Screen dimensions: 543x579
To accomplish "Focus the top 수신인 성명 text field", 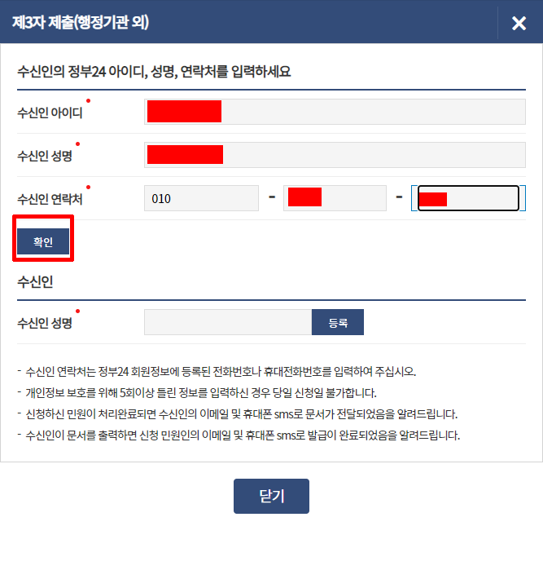I will pyautogui.click(x=335, y=154).
